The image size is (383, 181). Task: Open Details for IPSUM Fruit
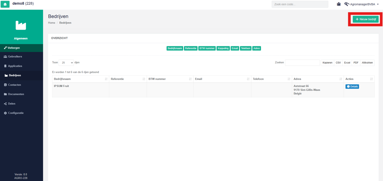[x=352, y=87]
